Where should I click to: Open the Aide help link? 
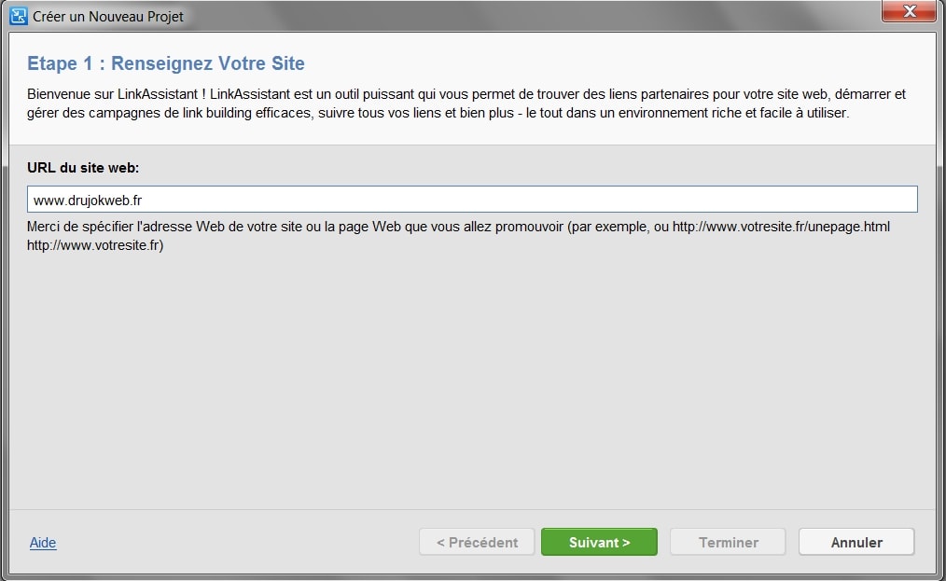click(43, 543)
